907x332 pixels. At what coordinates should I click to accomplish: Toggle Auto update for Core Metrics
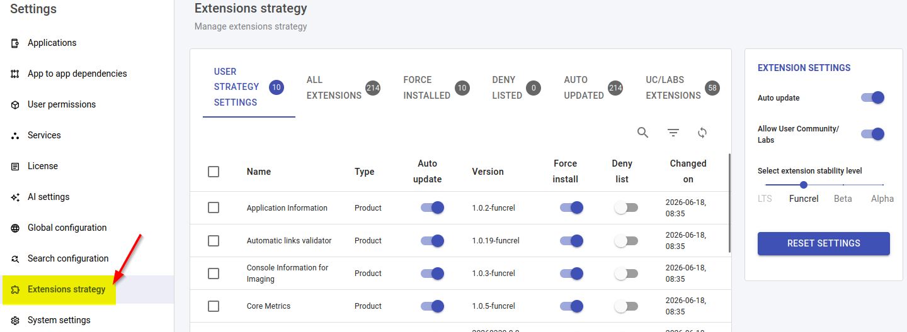coord(433,306)
